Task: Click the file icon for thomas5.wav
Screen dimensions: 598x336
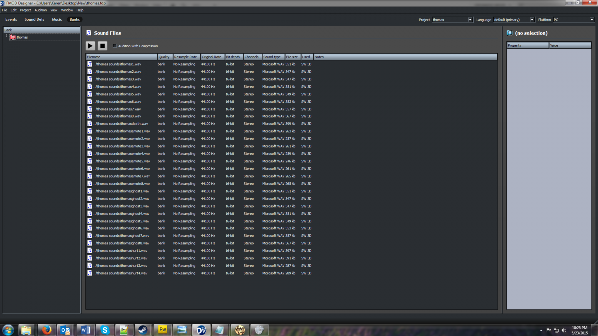Action: pyautogui.click(x=90, y=94)
